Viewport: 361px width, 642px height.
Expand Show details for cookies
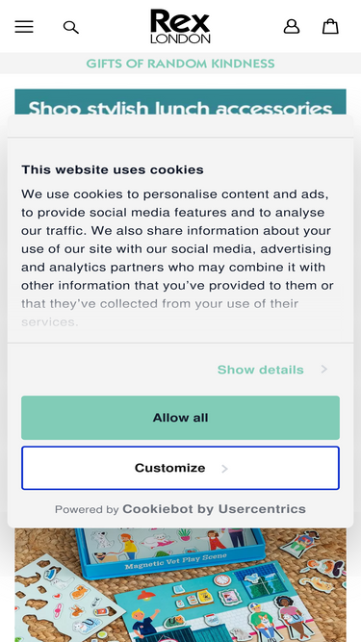click(x=260, y=370)
